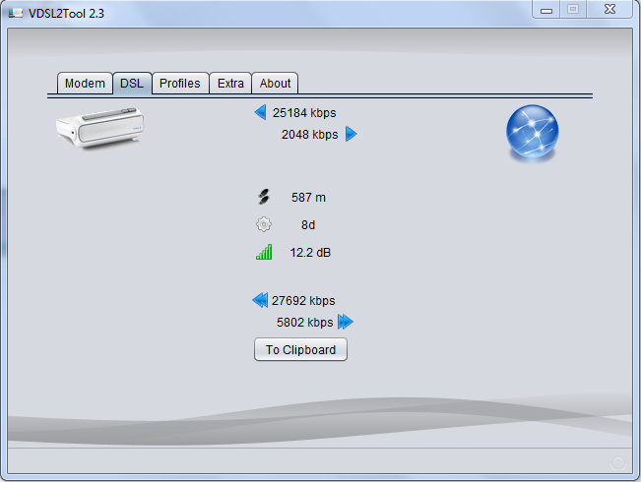Click the gear icon beside 8d uptime
This screenshot has height=482, width=641.
tap(263, 224)
